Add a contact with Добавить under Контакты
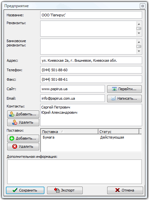149x200 pixels. (x=23, y=114)
